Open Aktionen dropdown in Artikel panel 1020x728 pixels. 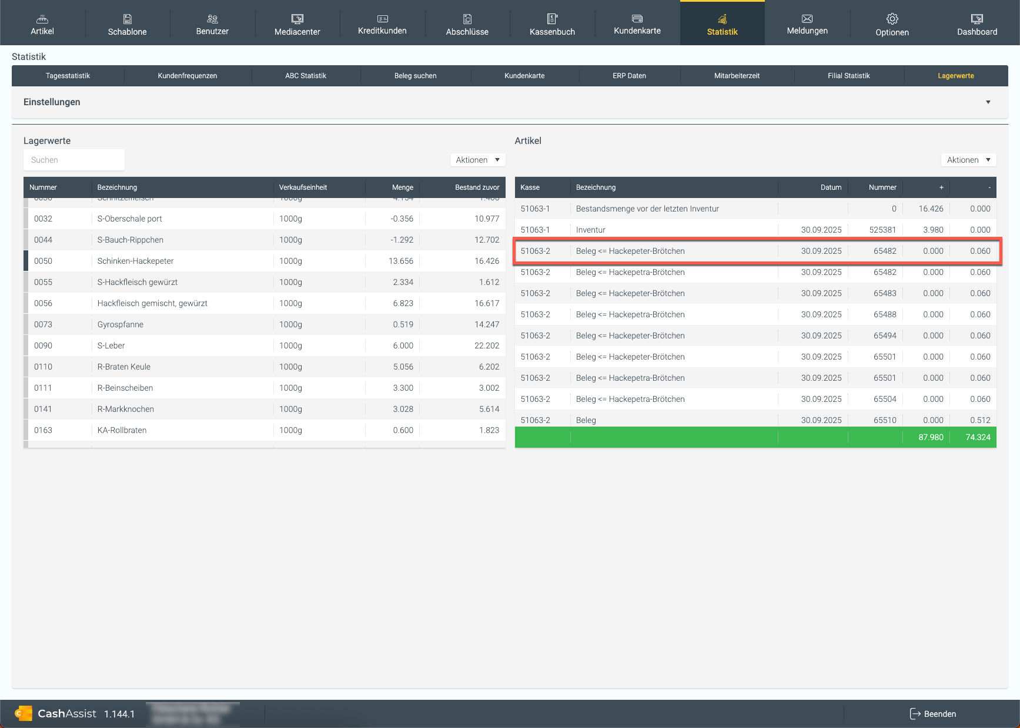[968, 160]
